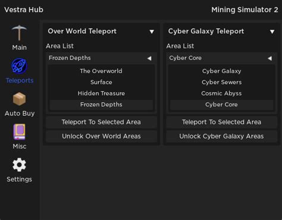
Task: Select the Teleports rocket icon
Action: [19, 66]
